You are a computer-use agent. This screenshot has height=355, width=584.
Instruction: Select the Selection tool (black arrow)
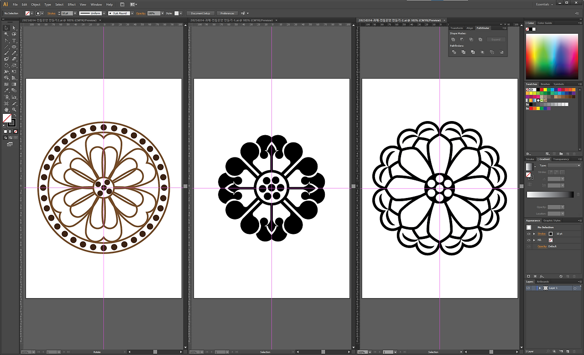[6, 28]
